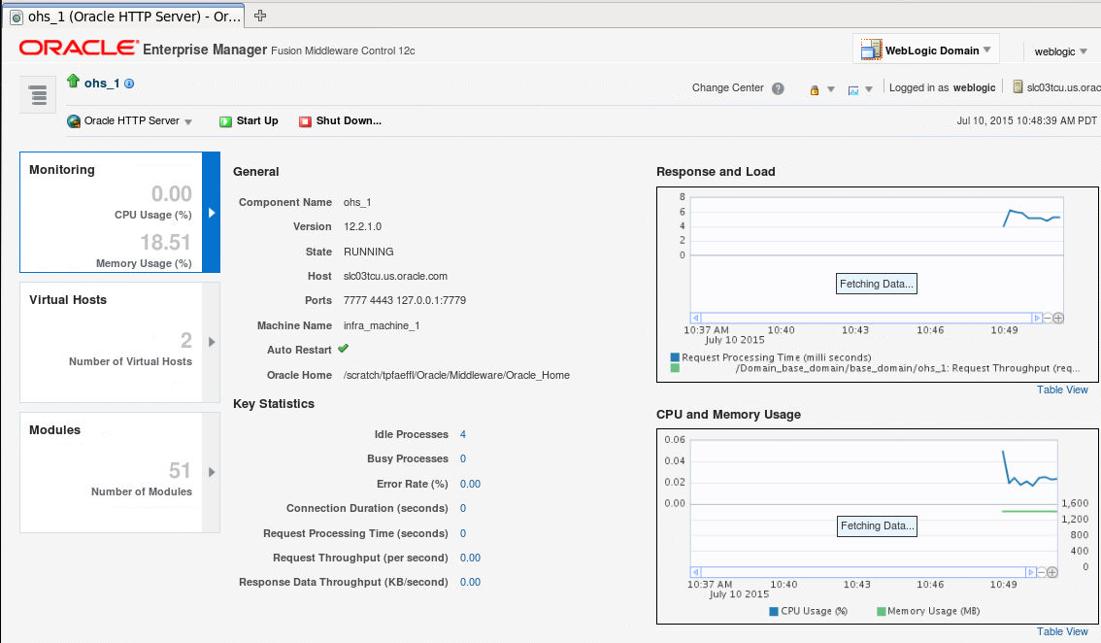Click the Machine Name value infra_machine_1

point(382,326)
